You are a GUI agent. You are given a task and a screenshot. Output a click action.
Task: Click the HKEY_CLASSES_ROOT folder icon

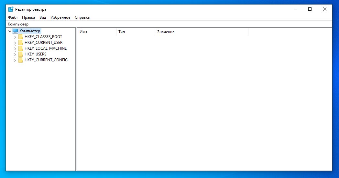point(20,37)
